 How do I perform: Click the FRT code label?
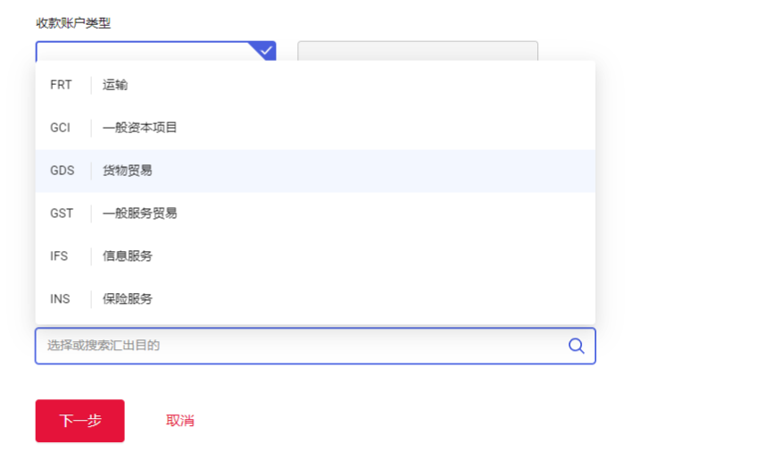click(61, 85)
